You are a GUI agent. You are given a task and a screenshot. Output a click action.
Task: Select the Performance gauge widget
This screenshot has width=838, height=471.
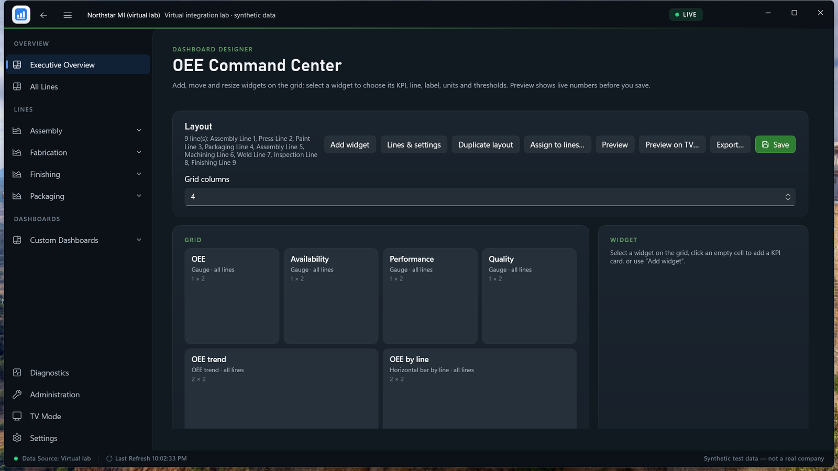tap(429, 296)
